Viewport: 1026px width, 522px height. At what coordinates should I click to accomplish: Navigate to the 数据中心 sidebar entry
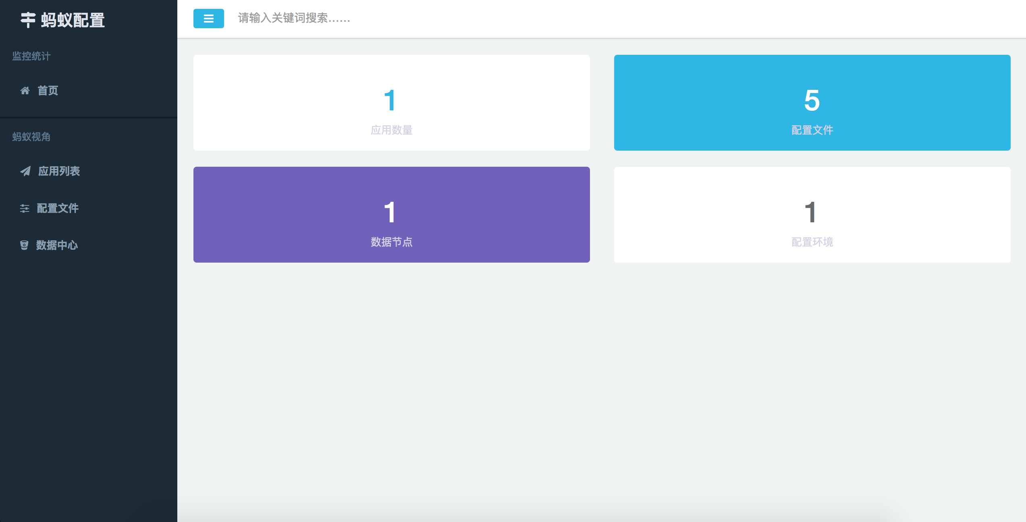click(57, 245)
